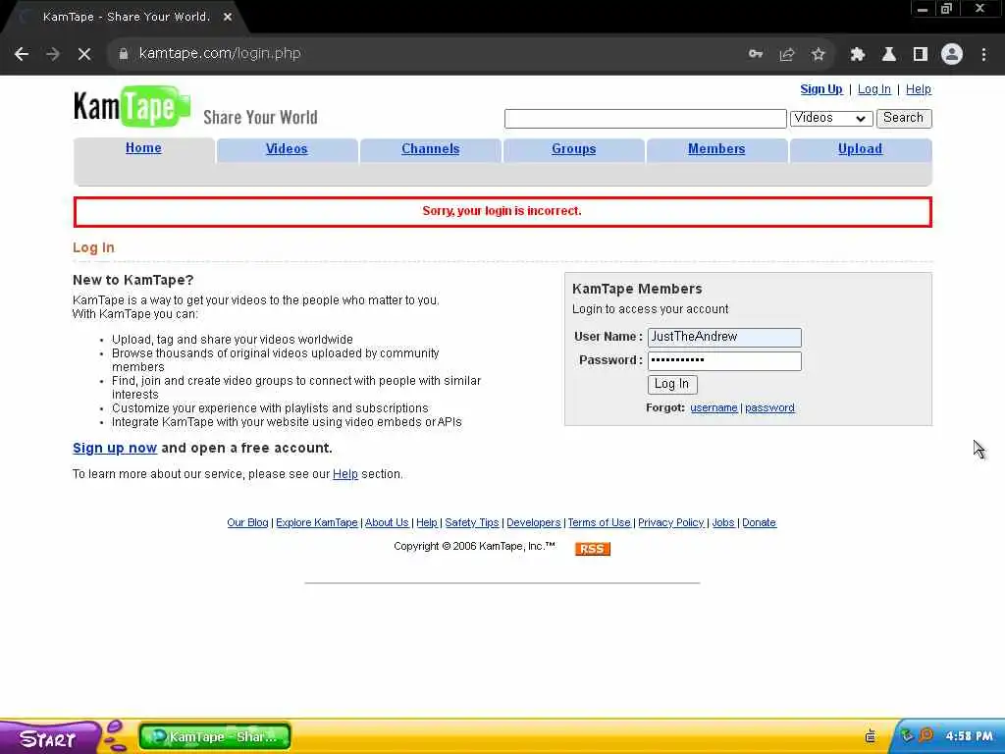
Task: Click the KamTape logo
Action: (132, 106)
